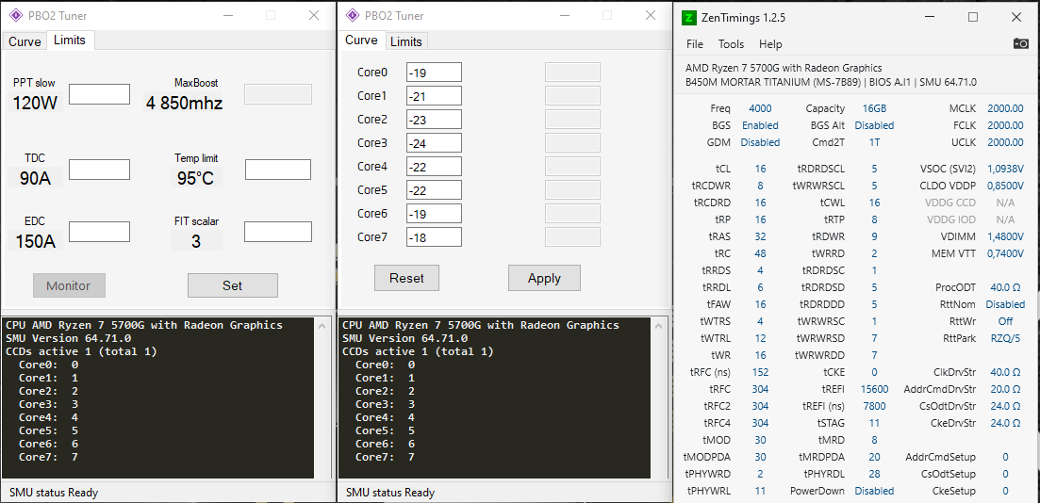Click the Set button

[232, 285]
